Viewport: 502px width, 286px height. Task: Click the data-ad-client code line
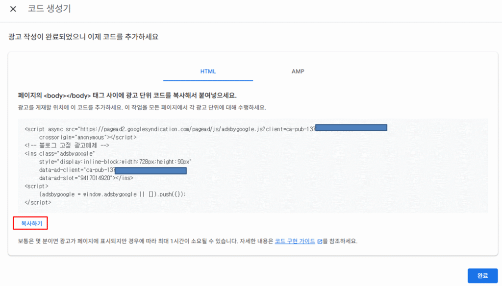(113, 170)
